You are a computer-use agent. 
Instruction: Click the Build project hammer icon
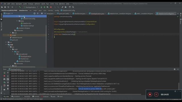click(20, 7)
